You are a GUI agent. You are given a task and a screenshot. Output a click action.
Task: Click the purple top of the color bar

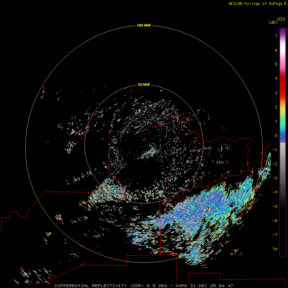pyautogui.click(x=283, y=31)
